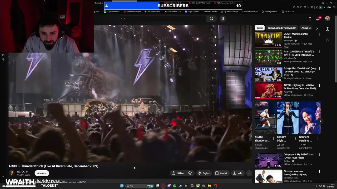Viewport: 337px width, 189px height.
Task: Open browser easy setup menu icon
Action: [334, 7]
